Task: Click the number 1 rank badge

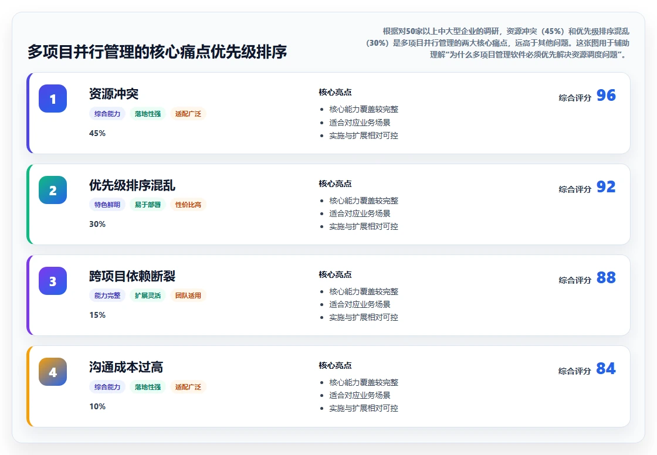Action: click(53, 99)
